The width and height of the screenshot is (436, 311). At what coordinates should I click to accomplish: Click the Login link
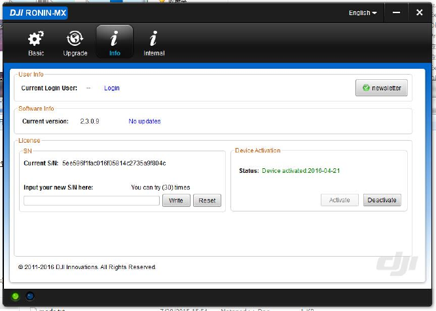(x=112, y=88)
